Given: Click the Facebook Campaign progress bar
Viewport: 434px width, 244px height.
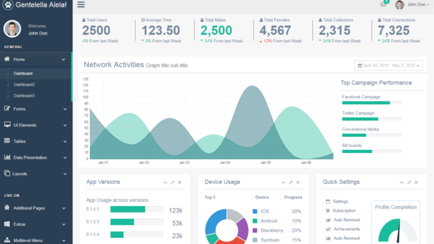Looking at the screenshot, I should click(x=372, y=103).
